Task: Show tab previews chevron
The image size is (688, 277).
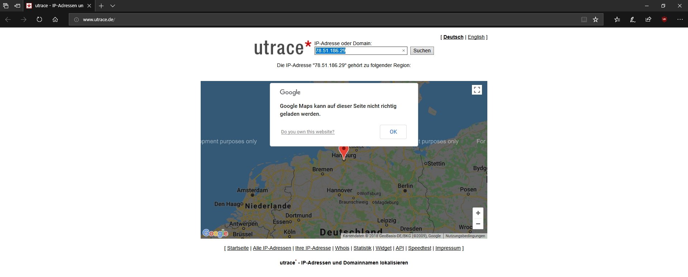Action: pyautogui.click(x=113, y=6)
